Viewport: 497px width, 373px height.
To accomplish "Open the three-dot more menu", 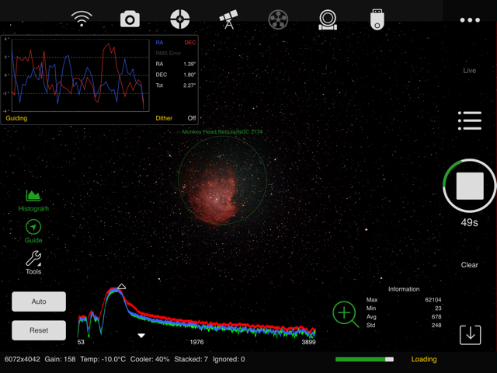I will click(x=470, y=20).
